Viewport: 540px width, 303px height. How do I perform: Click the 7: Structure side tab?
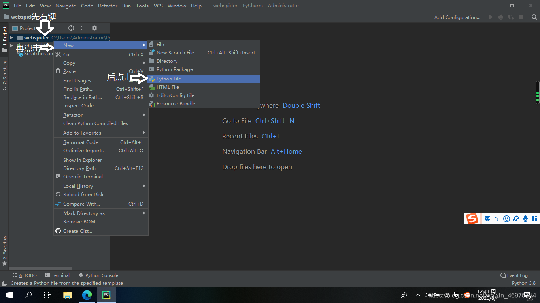(x=5, y=75)
